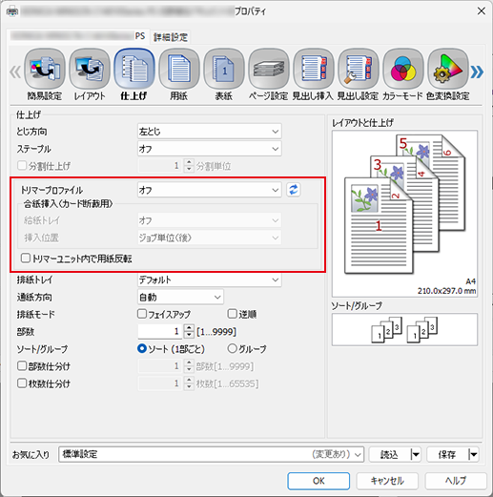Open the 見出し挿入 icon tab
493x497 pixels.
313,75
